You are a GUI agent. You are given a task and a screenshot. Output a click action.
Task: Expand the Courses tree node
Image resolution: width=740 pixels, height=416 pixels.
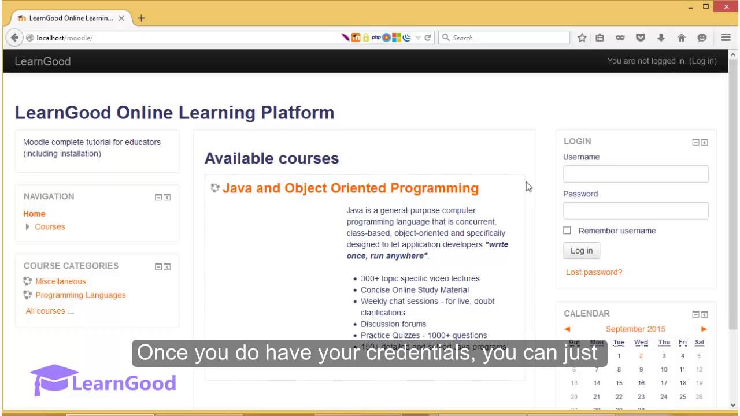[28, 226]
